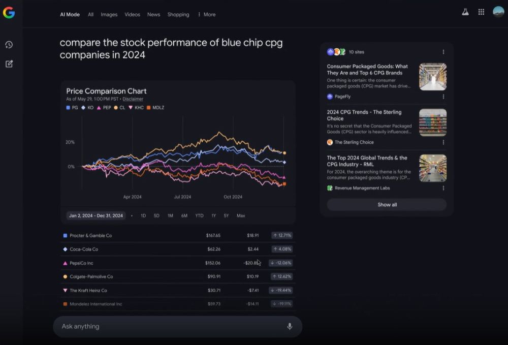Open the account profile avatar
508x345 pixels.
click(x=498, y=12)
